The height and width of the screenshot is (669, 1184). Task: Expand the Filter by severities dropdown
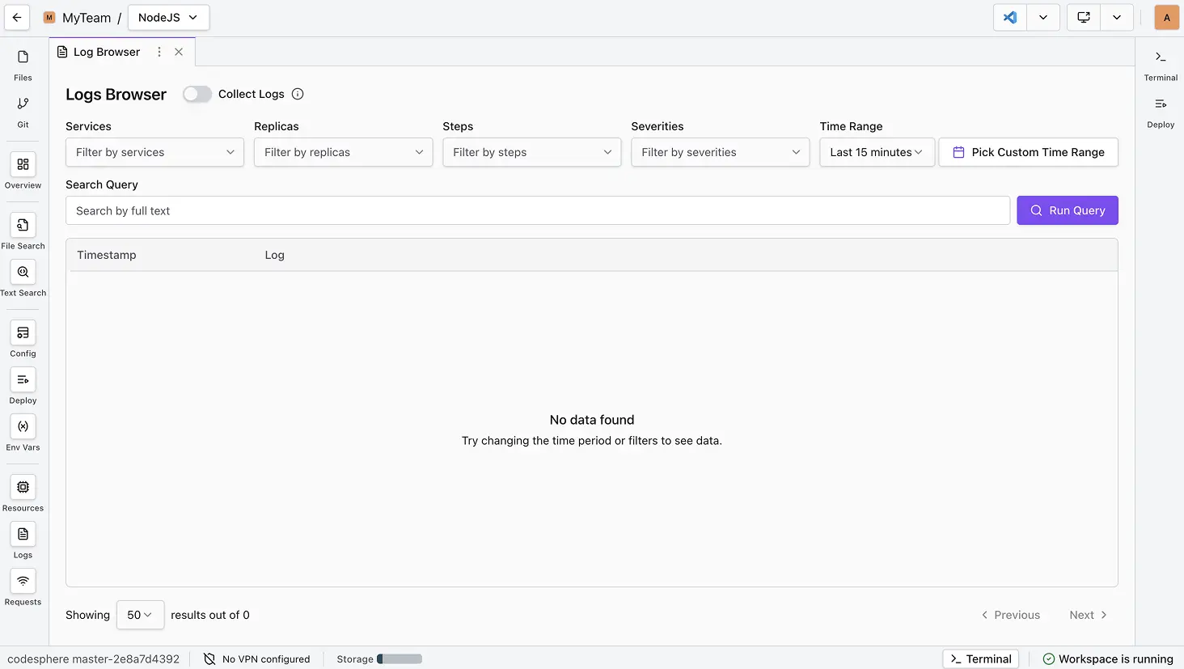[x=720, y=152]
